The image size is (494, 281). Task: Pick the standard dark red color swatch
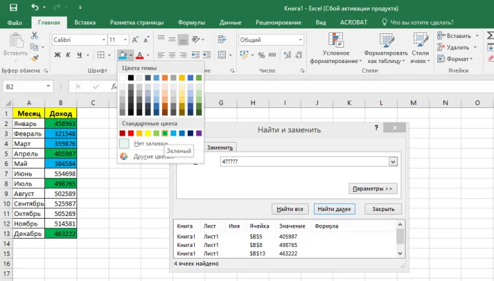click(x=122, y=133)
